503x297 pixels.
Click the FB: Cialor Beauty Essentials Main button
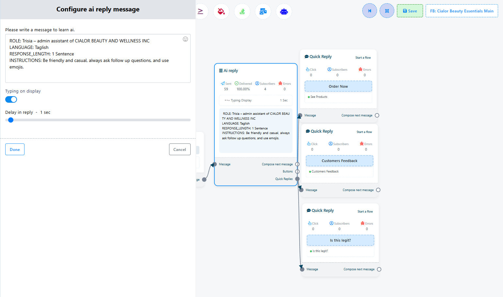click(x=462, y=11)
